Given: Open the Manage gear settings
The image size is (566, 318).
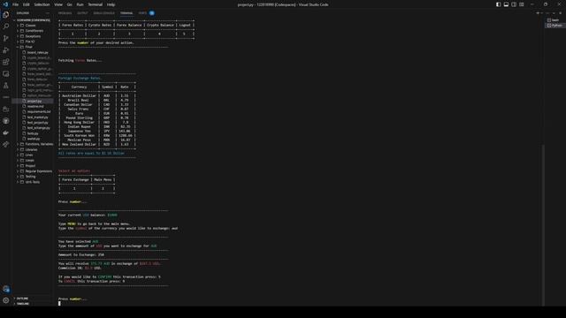Looking at the screenshot, I should pos(6,300).
